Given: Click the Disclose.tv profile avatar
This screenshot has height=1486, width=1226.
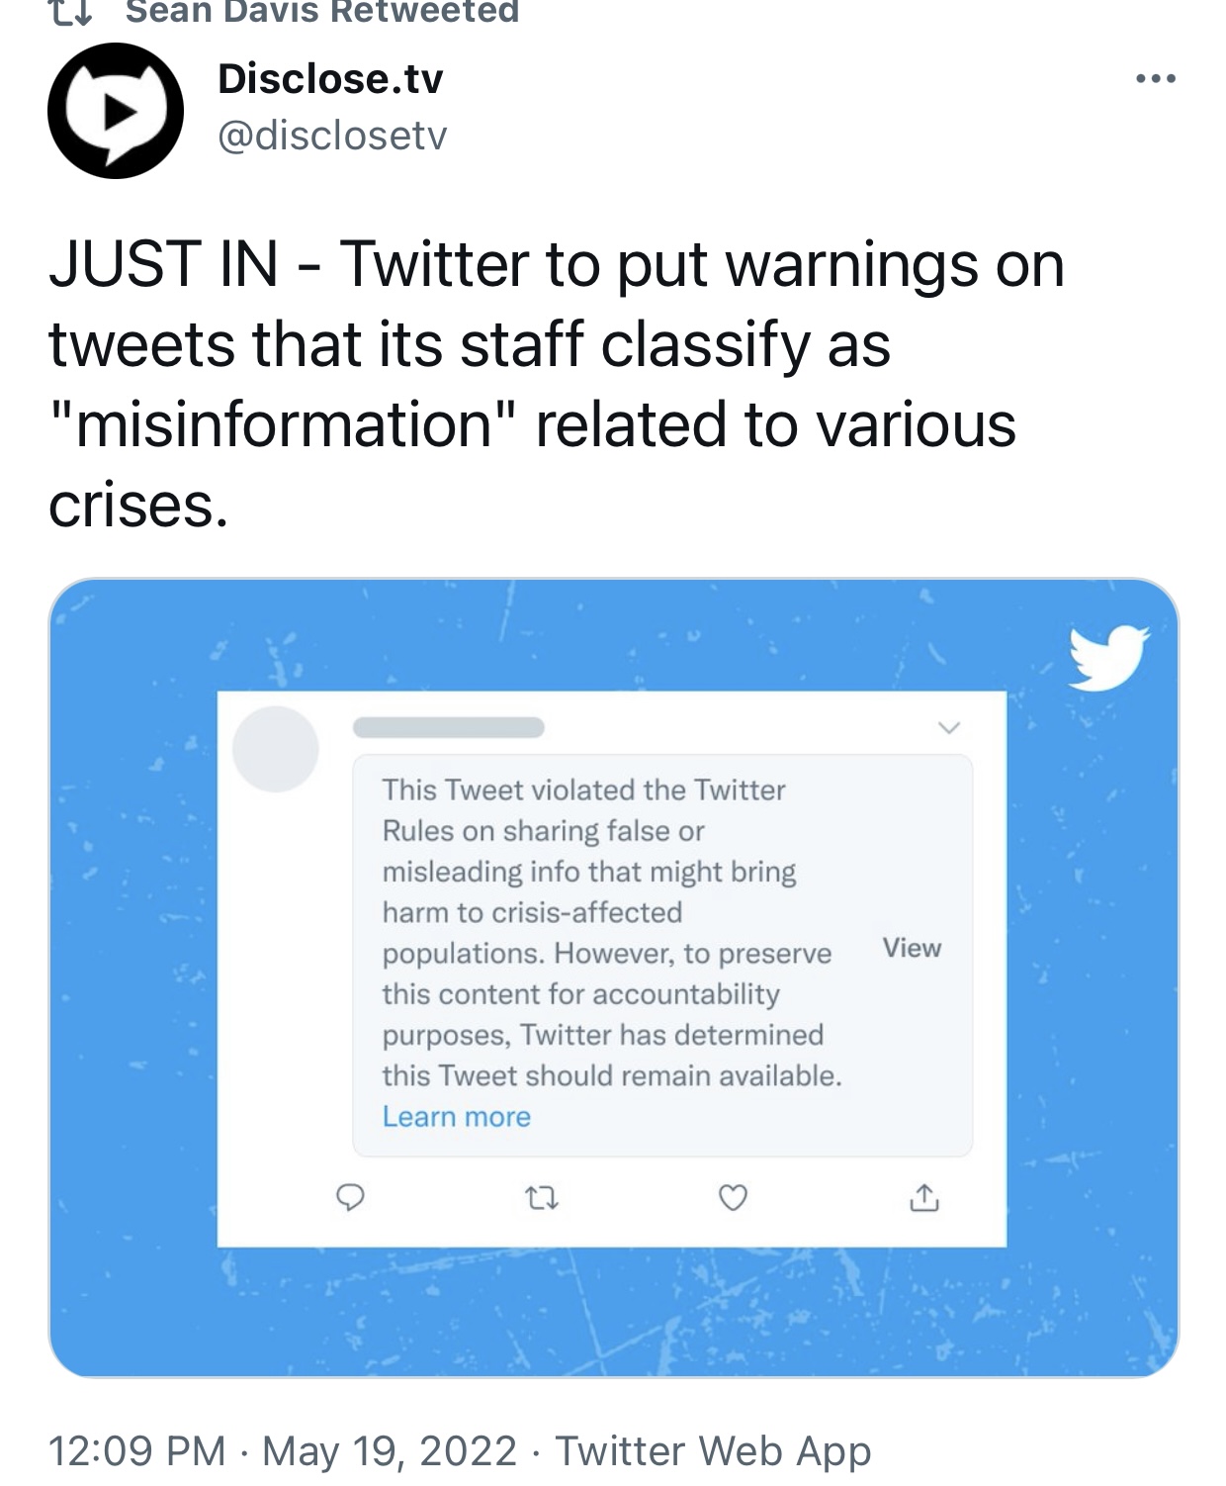Looking at the screenshot, I should (116, 111).
